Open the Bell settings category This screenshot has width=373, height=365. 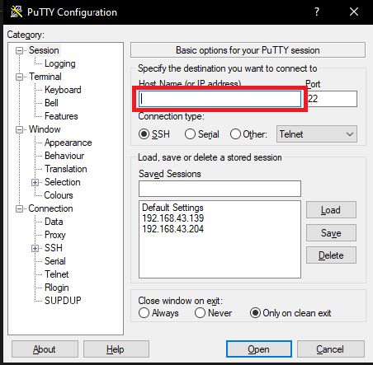[51, 103]
